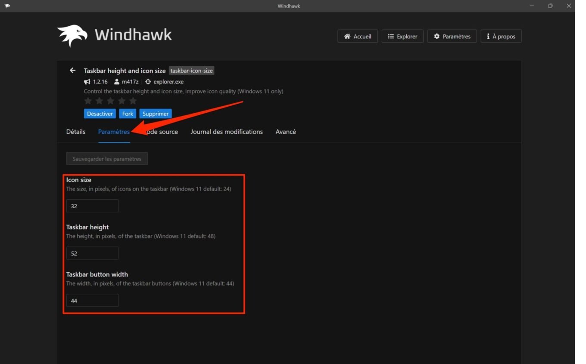Rate the mod with the second star
The width and height of the screenshot is (586, 364).
pyautogui.click(x=99, y=101)
